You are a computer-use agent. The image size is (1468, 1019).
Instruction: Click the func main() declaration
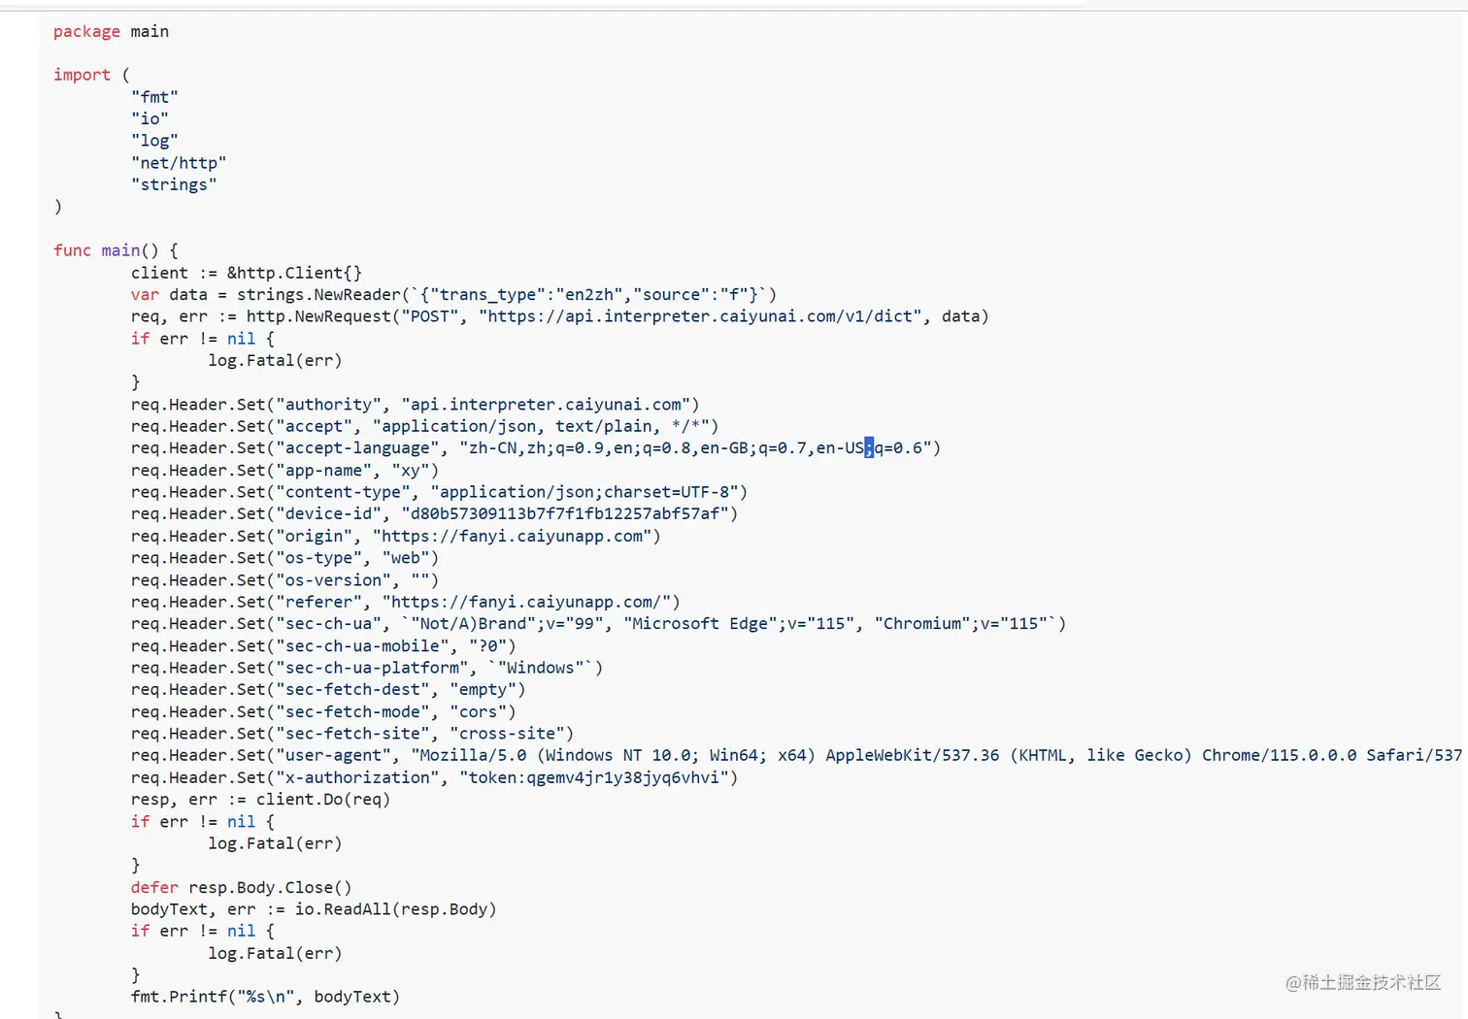click(x=115, y=250)
